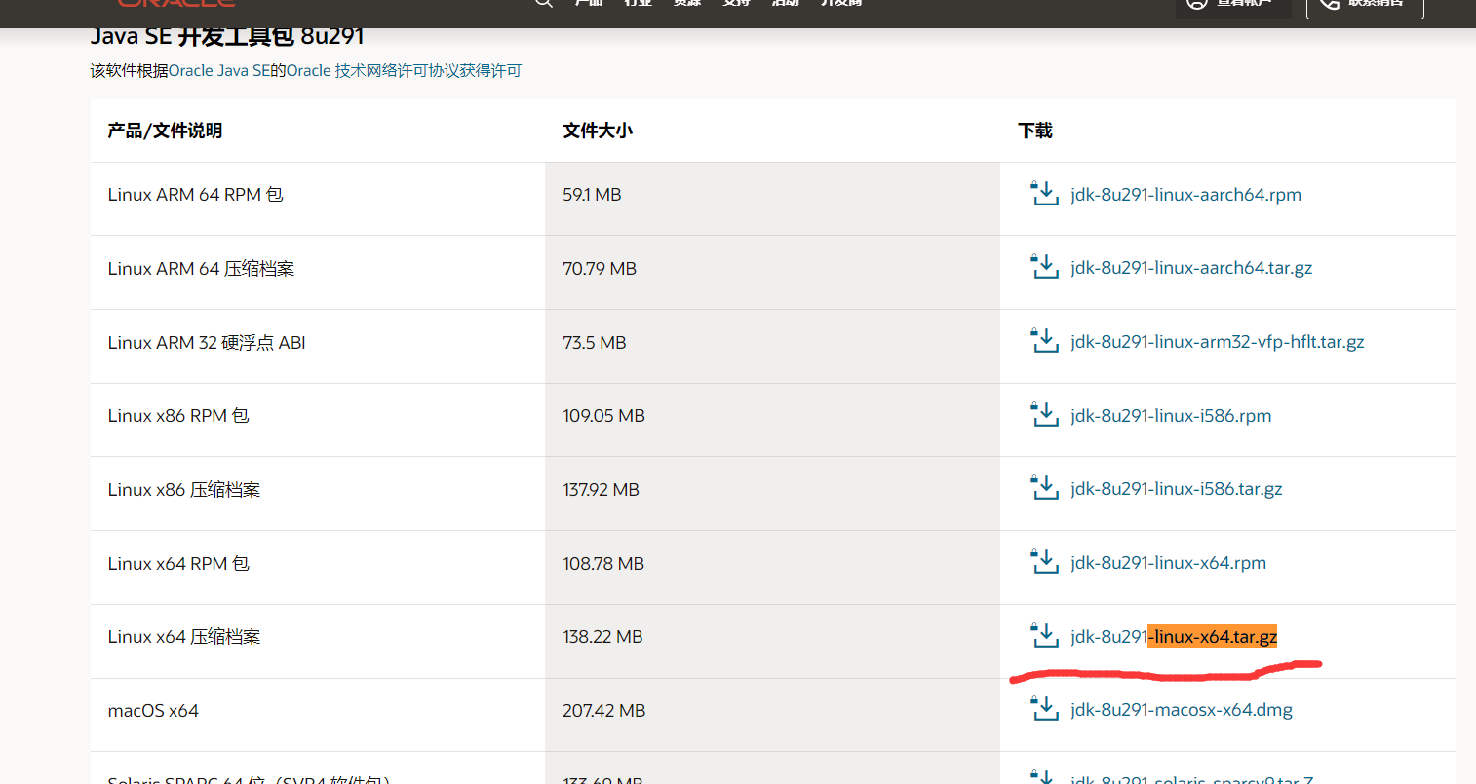Image resolution: width=1476 pixels, height=784 pixels.
Task: Open the 资源 menu in the navigation bar
Action: coord(685,4)
